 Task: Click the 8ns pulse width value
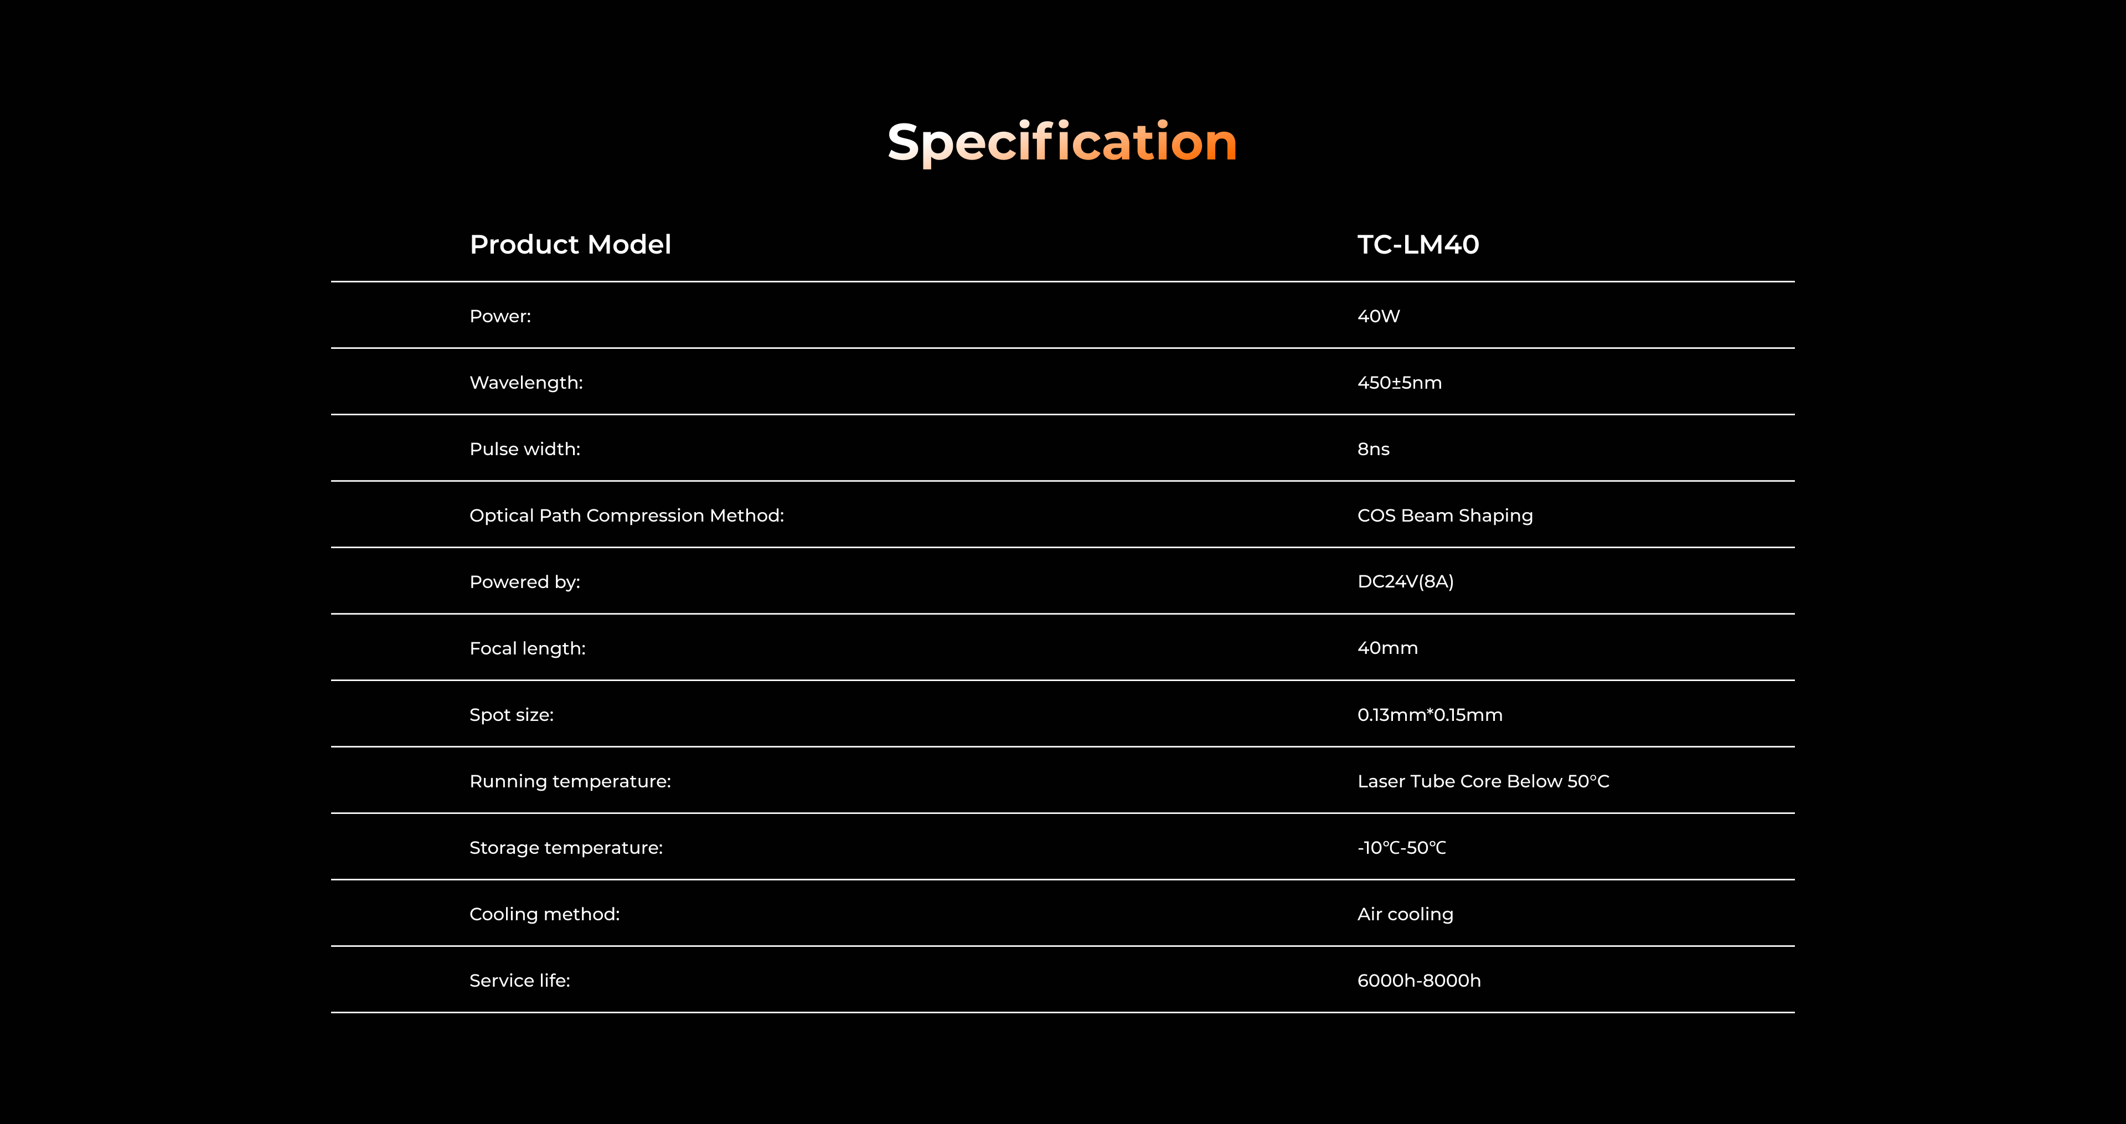tap(1373, 449)
